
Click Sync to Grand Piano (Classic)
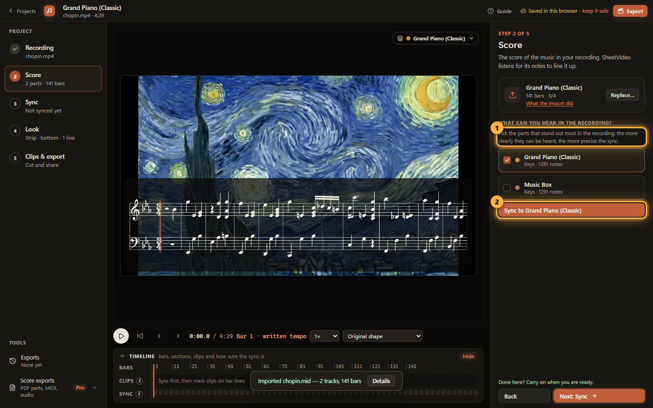click(571, 210)
